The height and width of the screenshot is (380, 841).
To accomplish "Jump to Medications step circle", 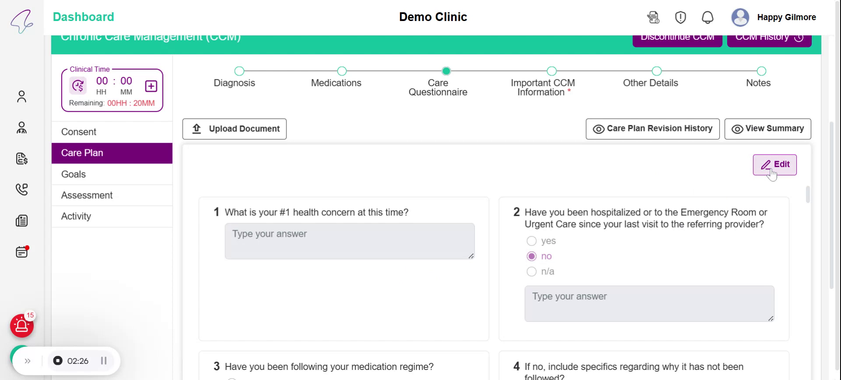I will [342, 71].
